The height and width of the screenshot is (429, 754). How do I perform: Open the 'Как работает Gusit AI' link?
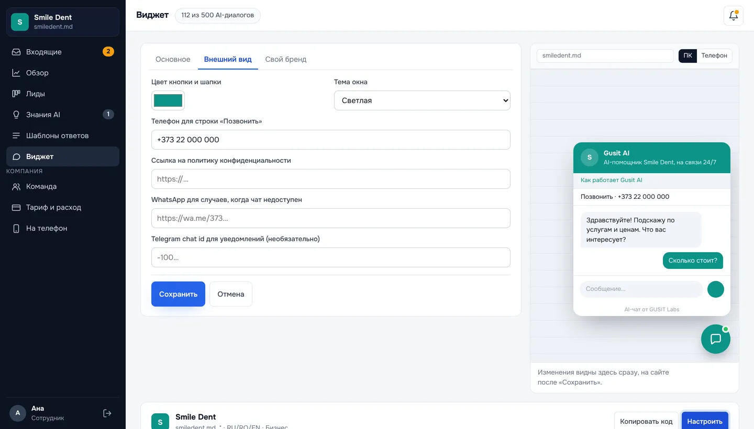tap(611, 180)
